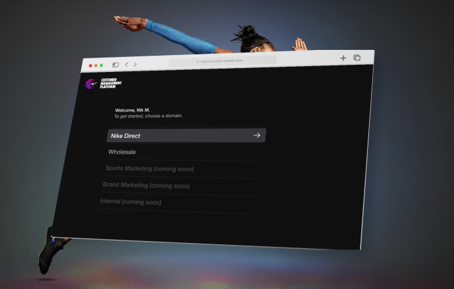Image resolution: width=454 pixels, height=289 pixels.
Task: Select Internal (coming soon) entry
Action: coord(130,202)
